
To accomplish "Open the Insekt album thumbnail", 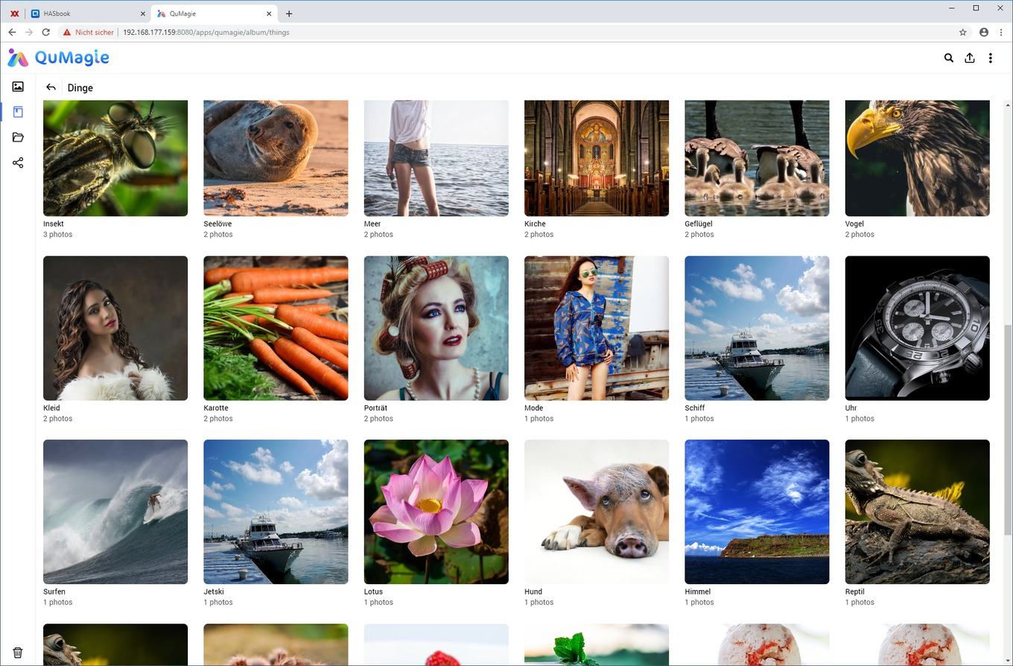I will tap(115, 158).
